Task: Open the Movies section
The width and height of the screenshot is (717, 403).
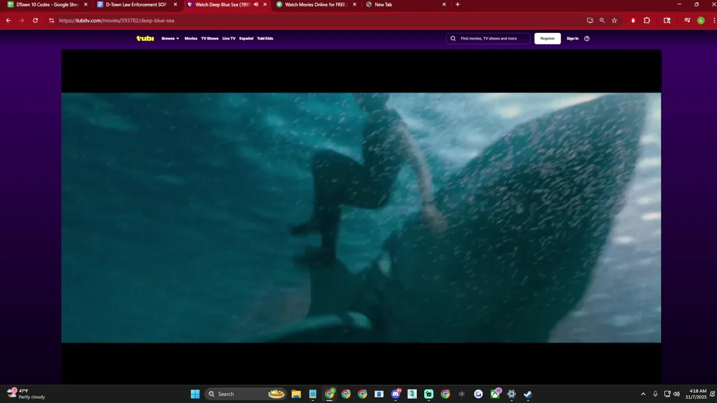Action: pos(191,39)
